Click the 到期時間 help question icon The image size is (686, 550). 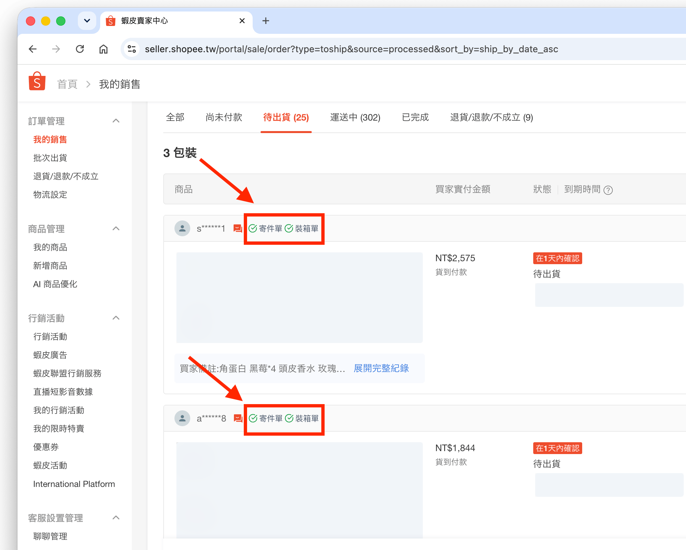(x=608, y=190)
